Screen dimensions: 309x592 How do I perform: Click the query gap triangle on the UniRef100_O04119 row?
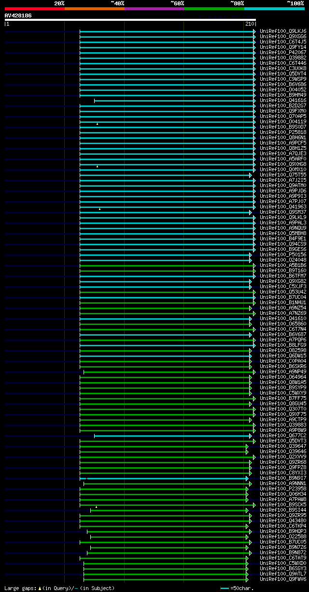pyautogui.click(x=97, y=124)
